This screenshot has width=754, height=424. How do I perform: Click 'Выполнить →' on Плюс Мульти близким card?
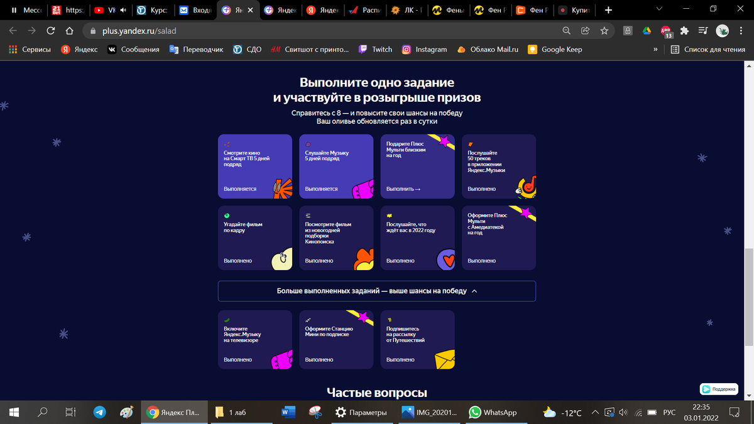[x=403, y=188]
